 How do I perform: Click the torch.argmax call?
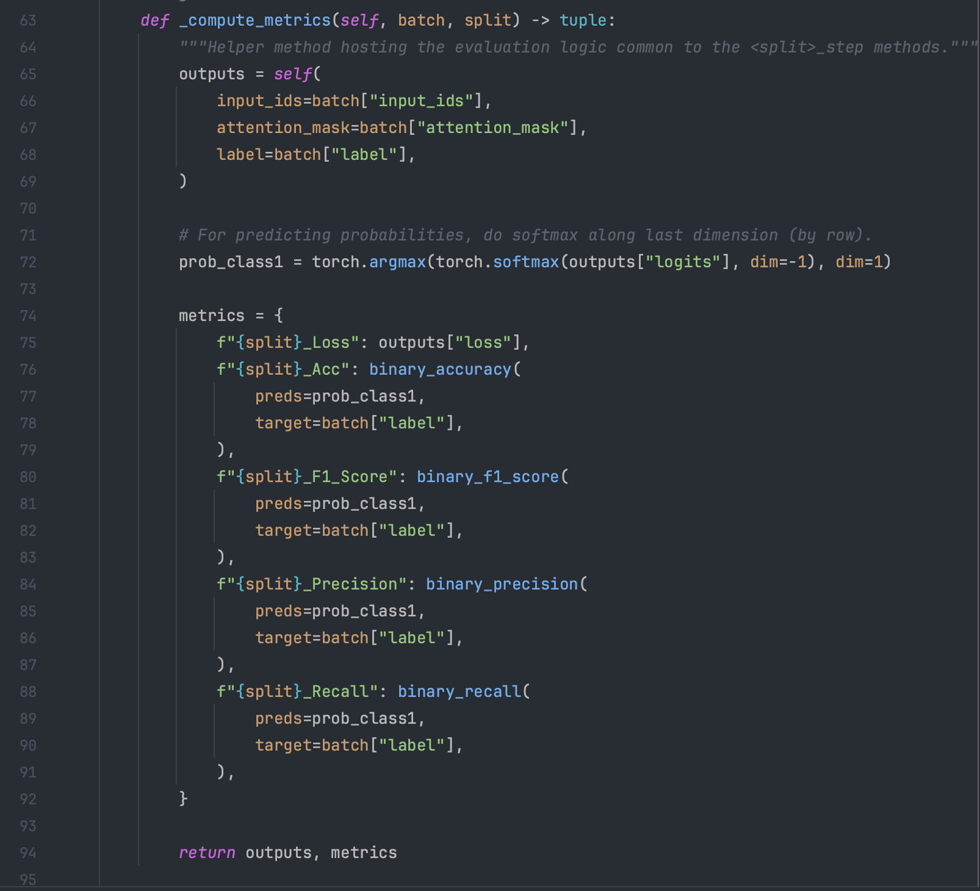[369, 262]
